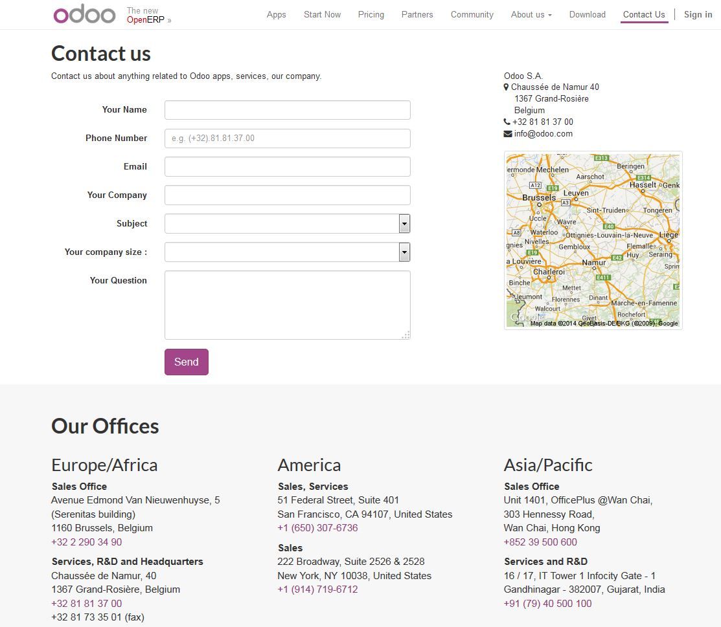Click the Odoo S.A. company name
This screenshot has width=721, height=627.
(523, 76)
